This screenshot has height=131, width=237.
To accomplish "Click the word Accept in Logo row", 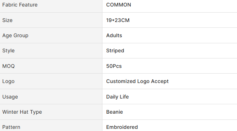I will coord(160,82).
